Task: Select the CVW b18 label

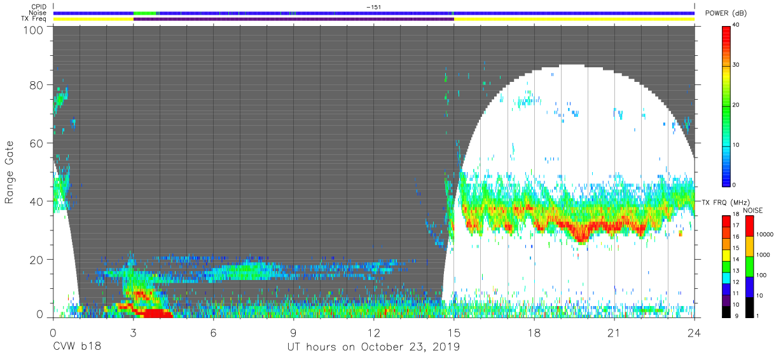Action: coord(76,347)
